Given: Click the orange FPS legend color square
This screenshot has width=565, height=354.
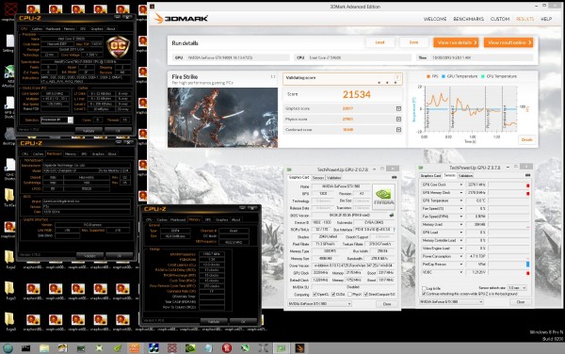Looking at the screenshot, I should click(x=428, y=76).
